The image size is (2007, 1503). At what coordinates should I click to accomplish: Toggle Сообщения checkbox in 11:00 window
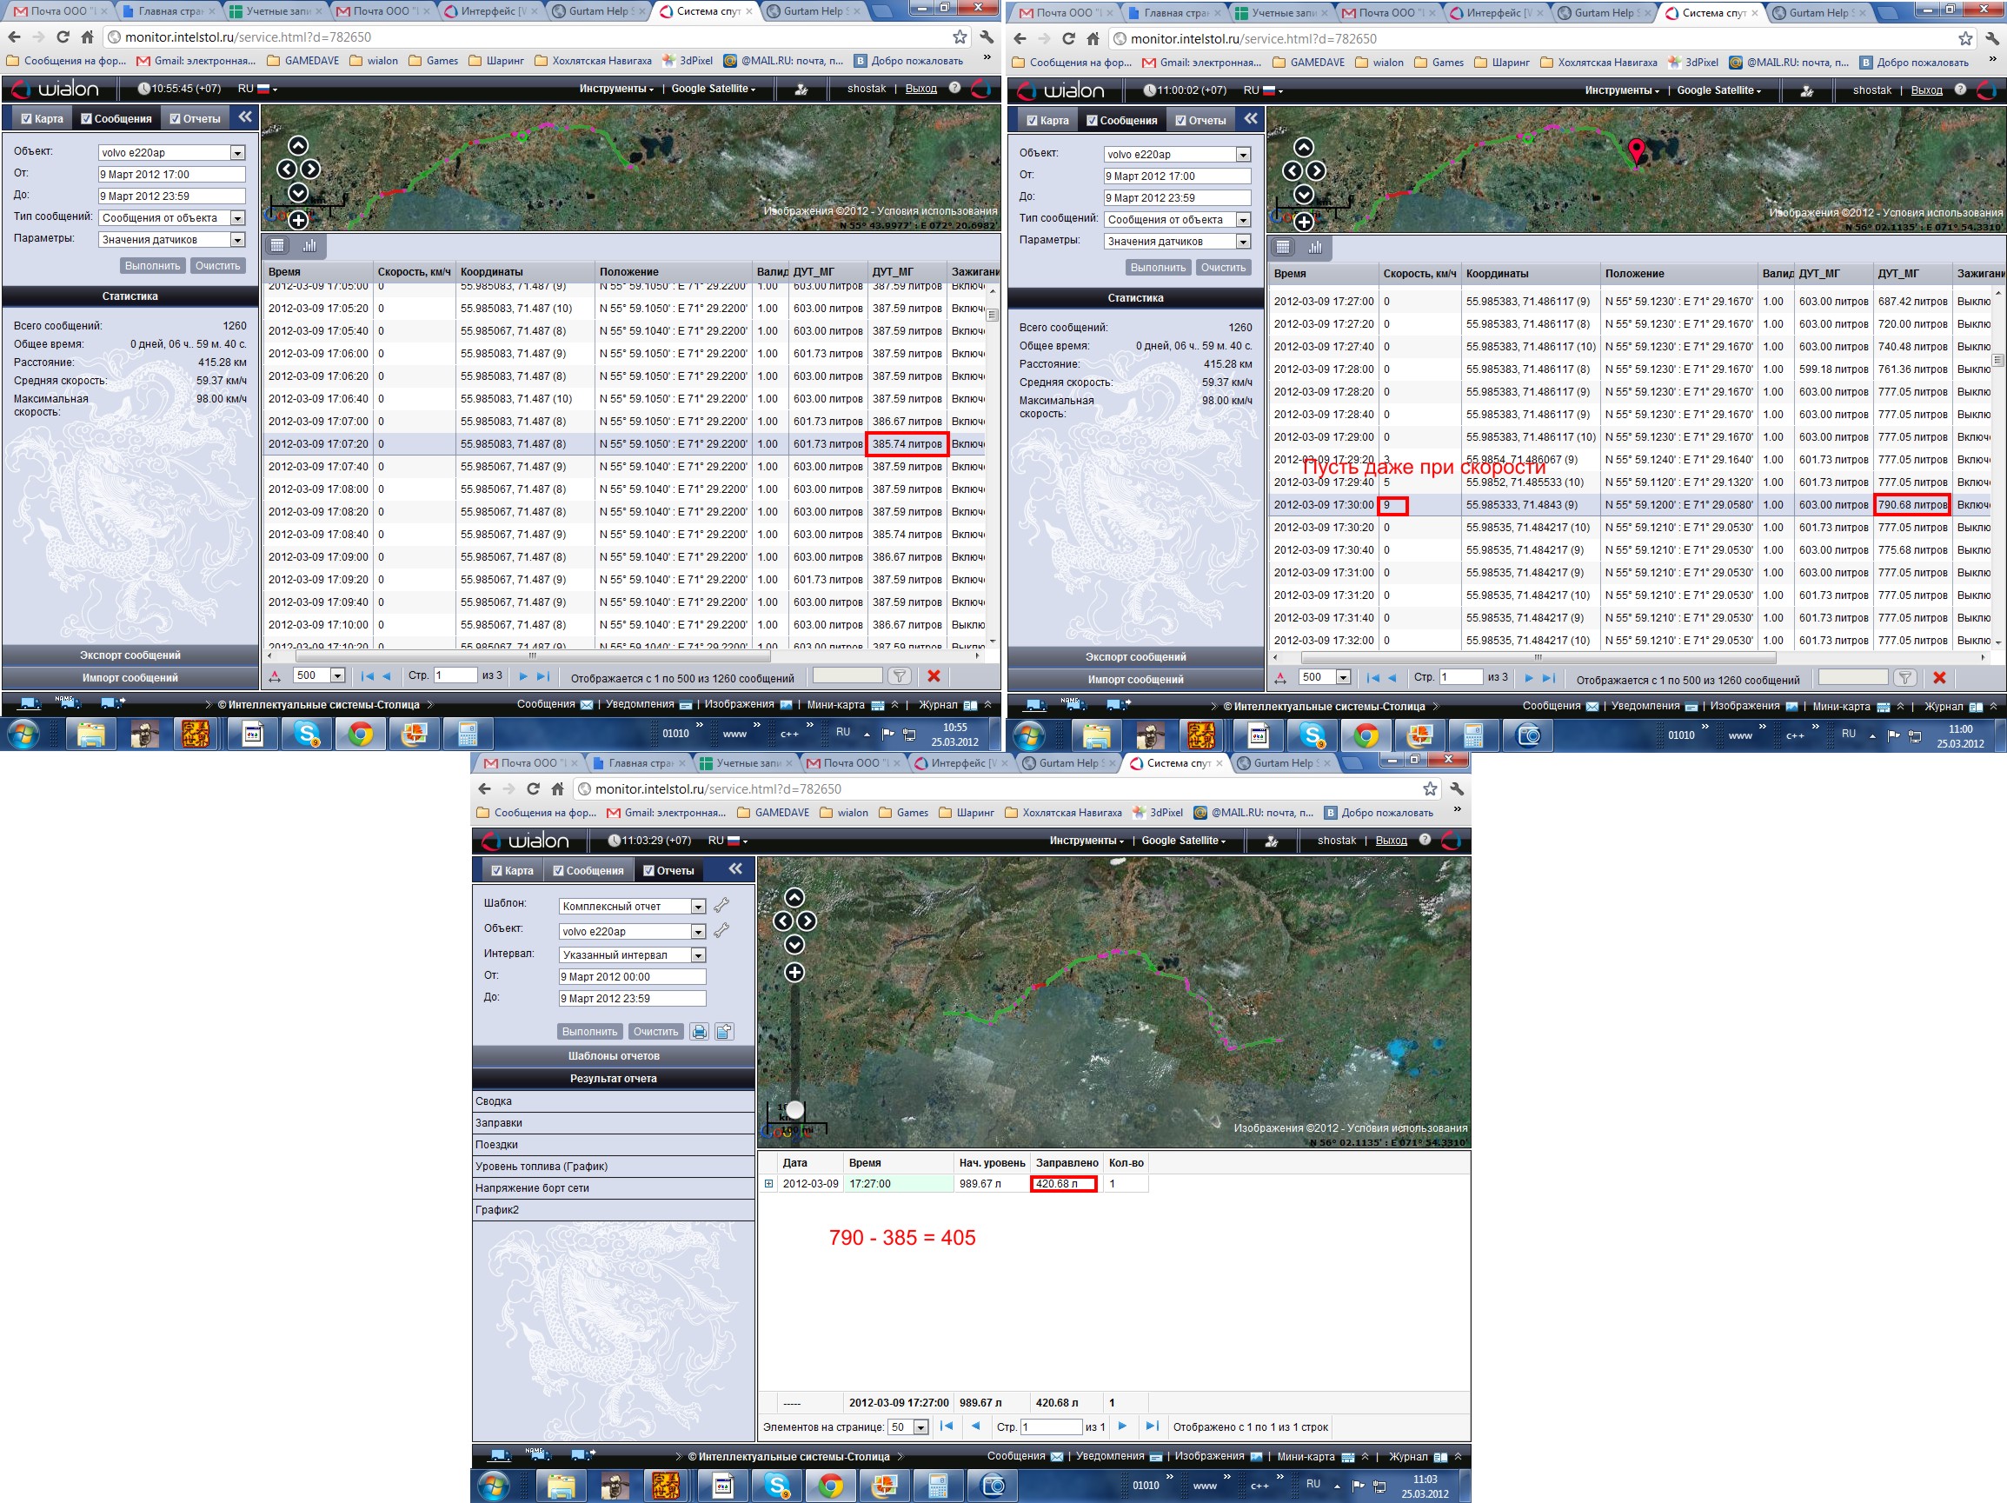(1092, 121)
